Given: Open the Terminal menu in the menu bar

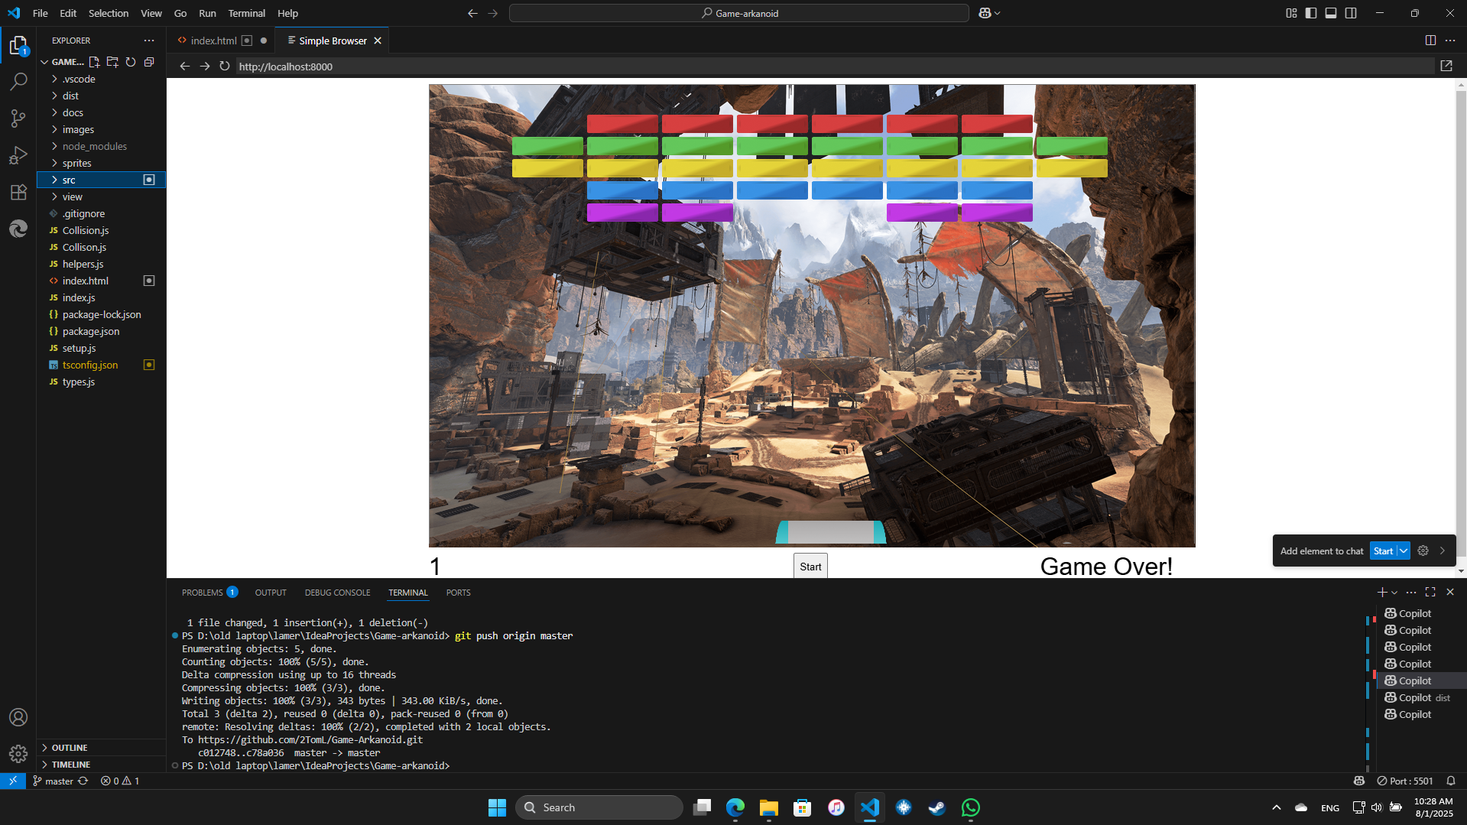Looking at the screenshot, I should [246, 13].
